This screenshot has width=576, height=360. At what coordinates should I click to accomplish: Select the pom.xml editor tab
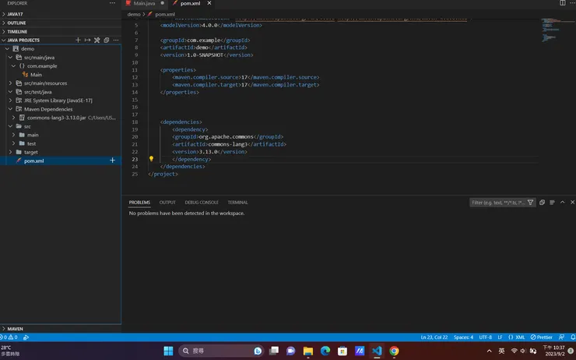(x=190, y=3)
